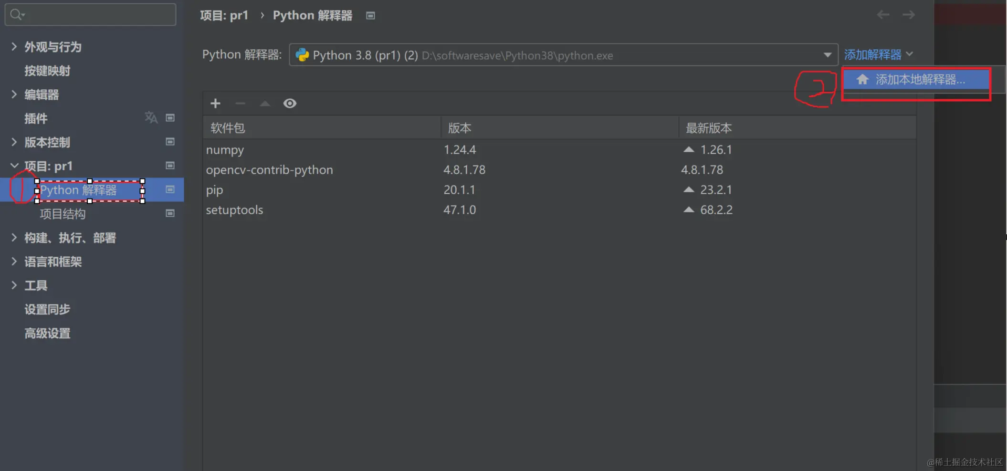This screenshot has width=1007, height=471.
Task: Click the project-level icon beside 版本控制
Action: coord(170,142)
